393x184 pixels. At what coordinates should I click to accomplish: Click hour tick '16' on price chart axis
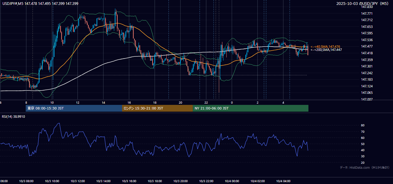point(129,102)
